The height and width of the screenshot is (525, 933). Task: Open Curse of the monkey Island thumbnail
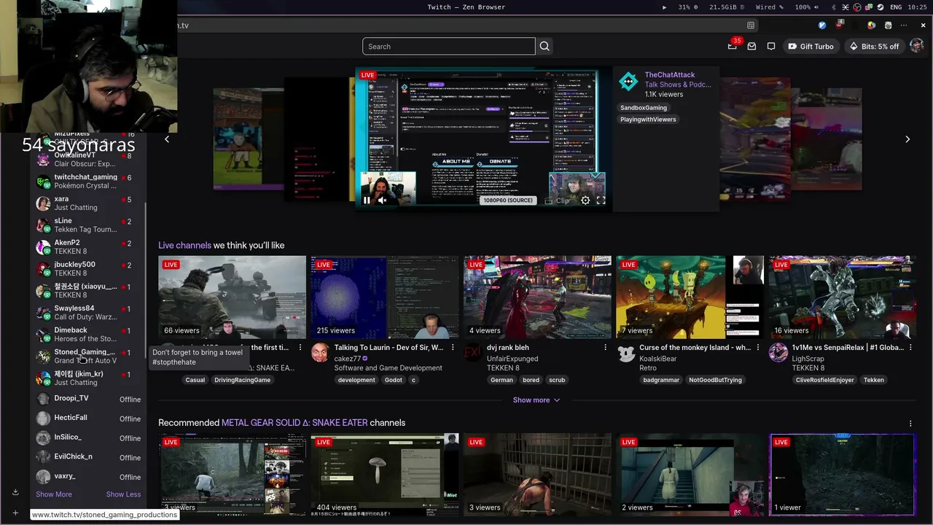pos(690,297)
